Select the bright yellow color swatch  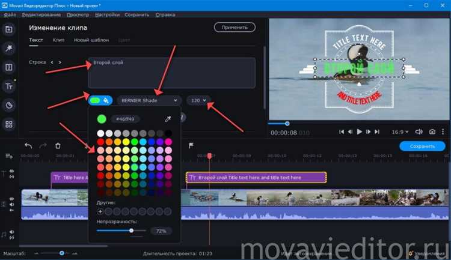126,142
